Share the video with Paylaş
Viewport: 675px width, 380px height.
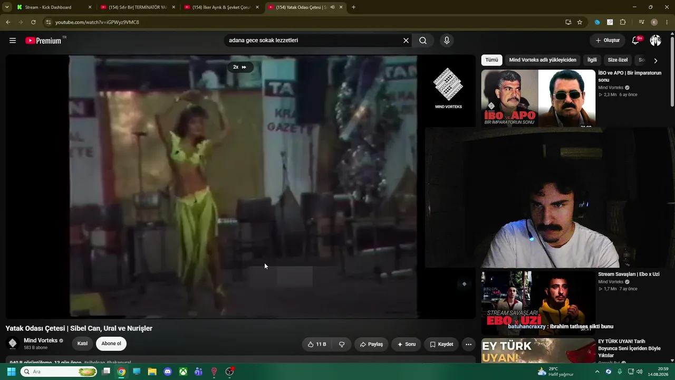point(371,344)
